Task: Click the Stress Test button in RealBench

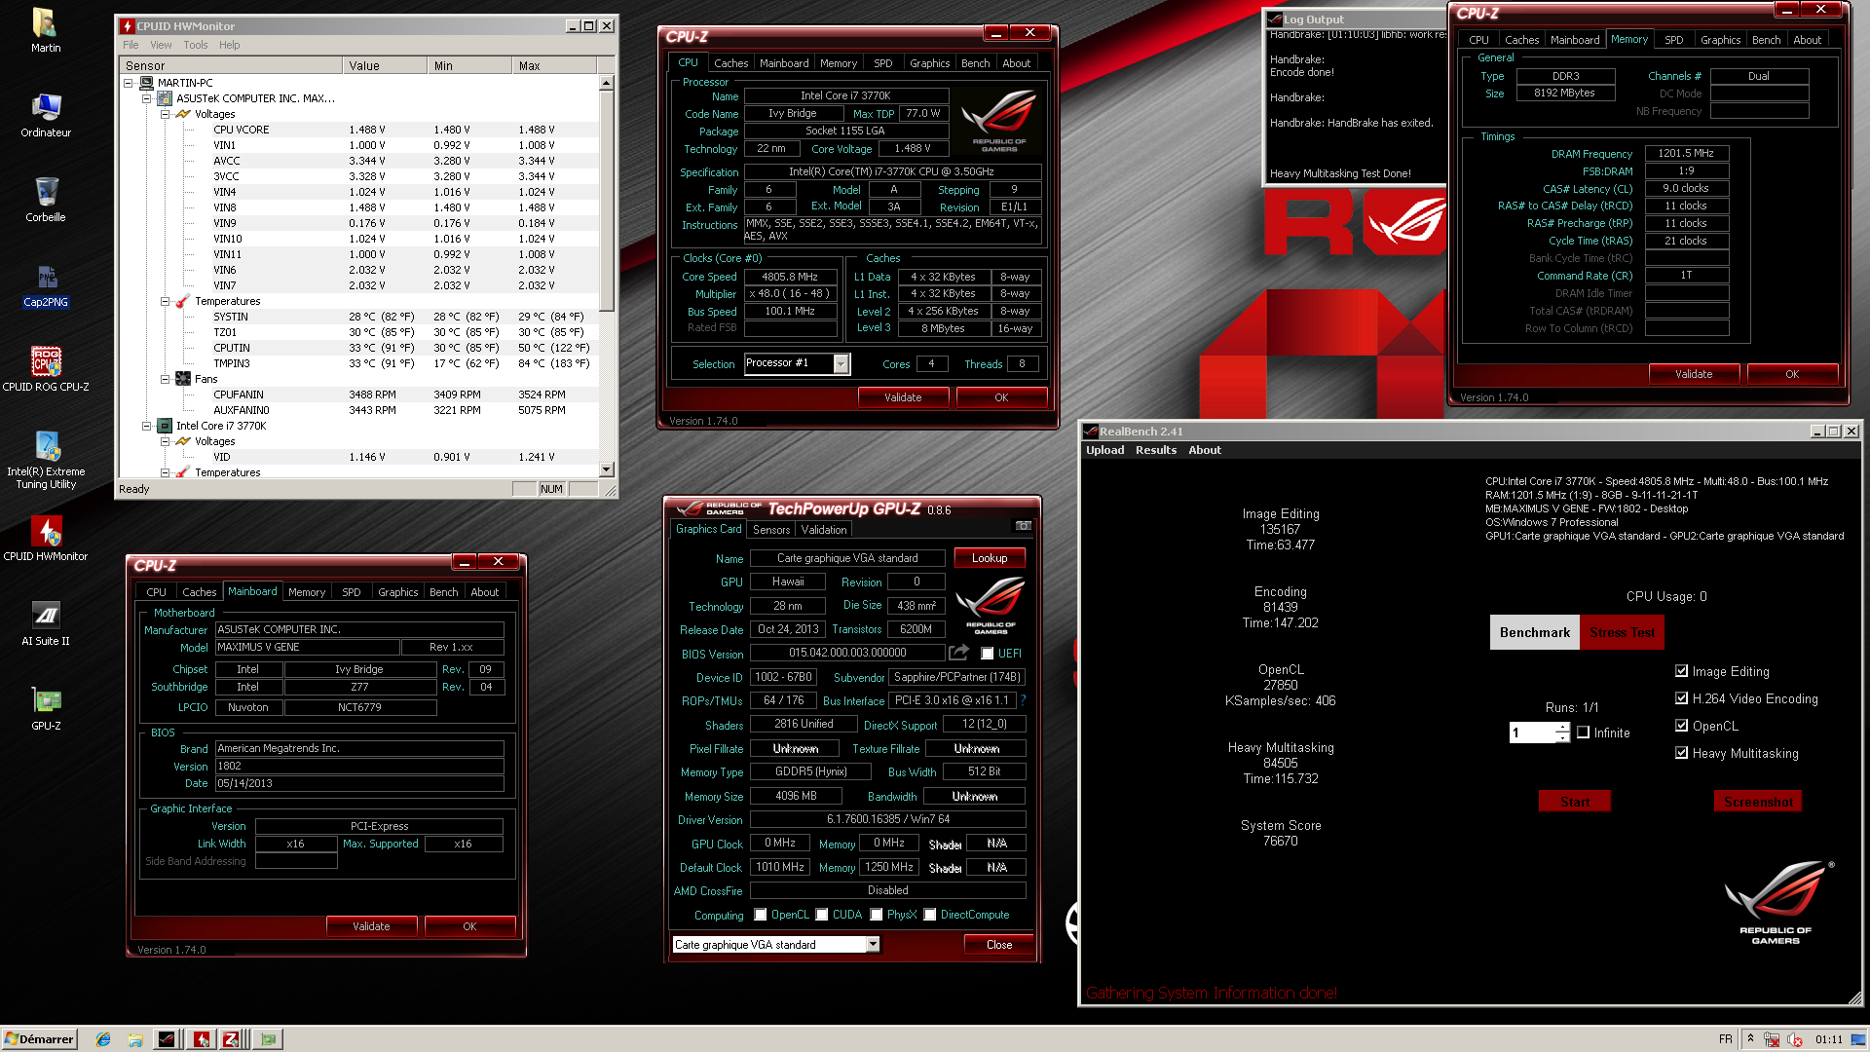Action: [x=1622, y=632]
